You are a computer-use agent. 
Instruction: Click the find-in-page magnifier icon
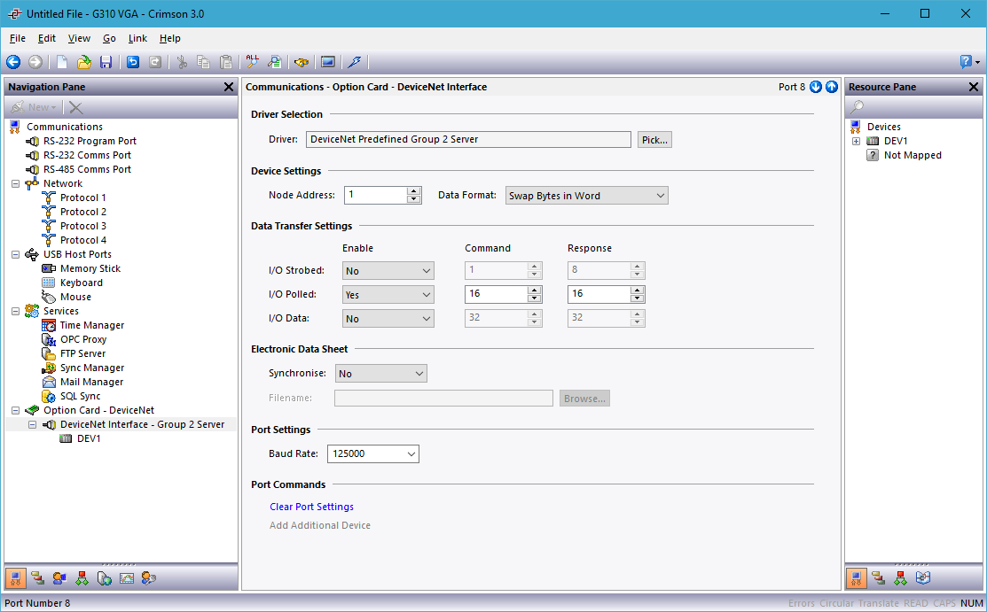[274, 62]
